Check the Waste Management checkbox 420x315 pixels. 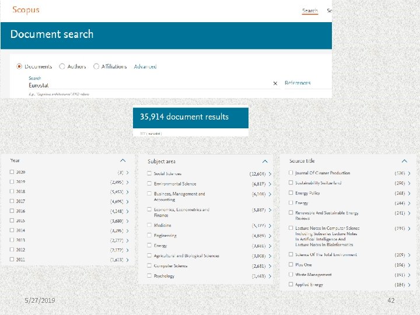(290, 274)
